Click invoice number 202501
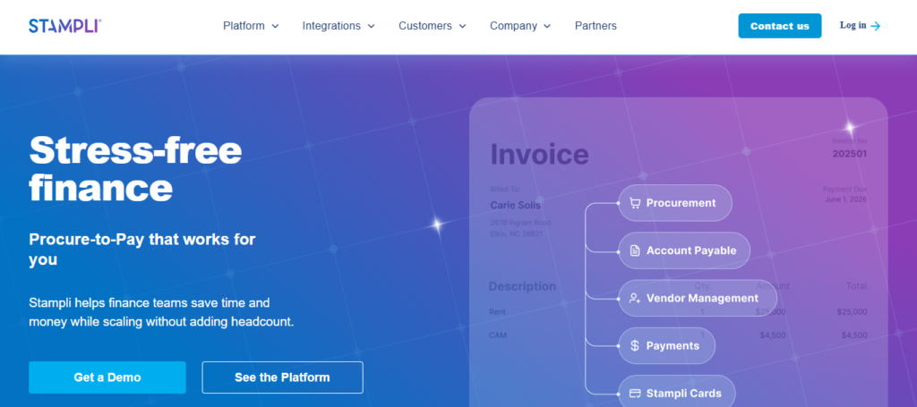 [850, 154]
